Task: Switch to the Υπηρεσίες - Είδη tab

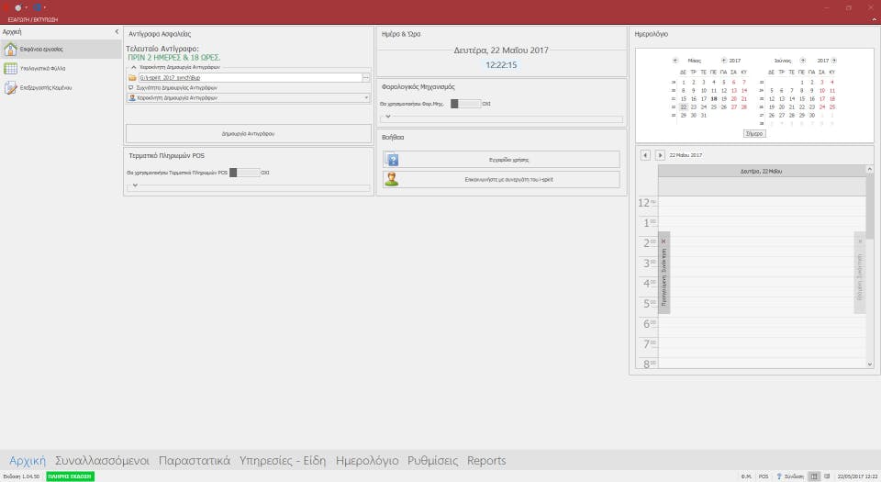Action: coord(283,461)
